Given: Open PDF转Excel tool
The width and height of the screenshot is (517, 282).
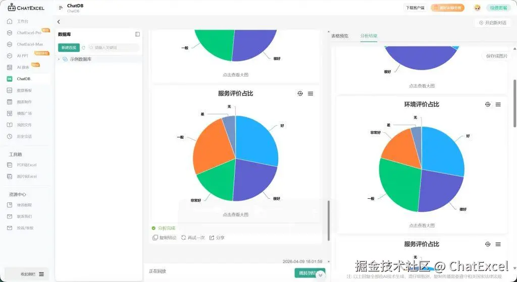Looking at the screenshot, I should (x=26, y=165).
